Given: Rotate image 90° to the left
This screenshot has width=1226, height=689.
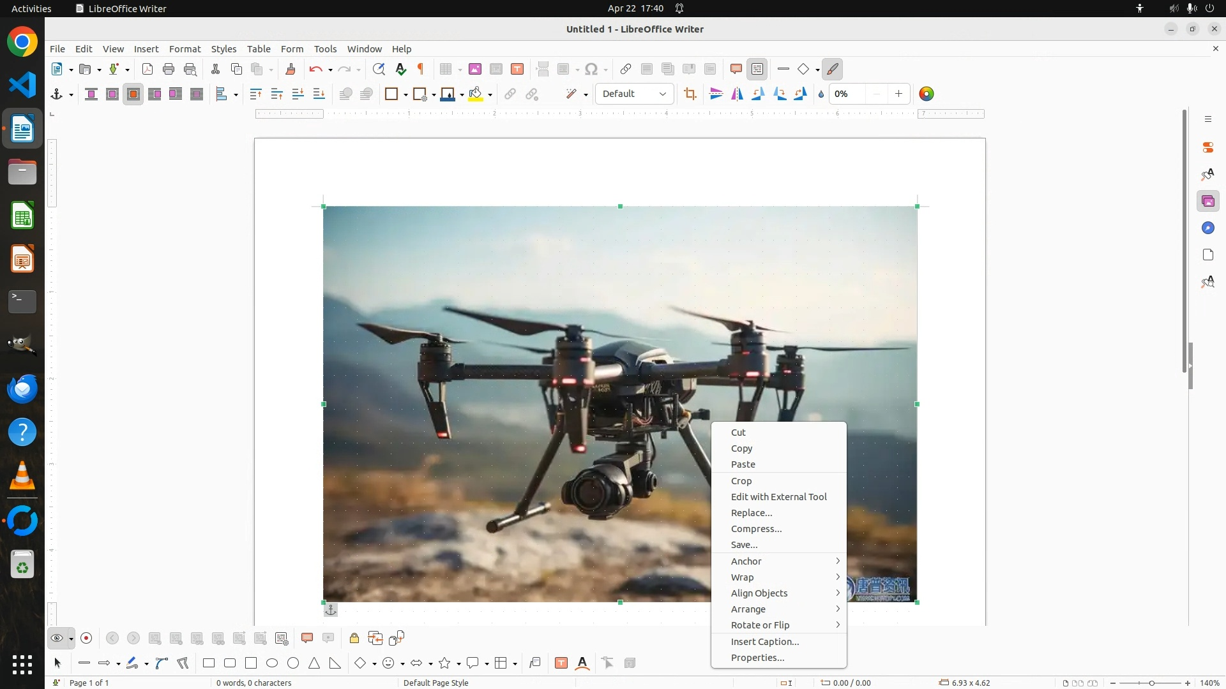Looking at the screenshot, I should (x=758, y=94).
